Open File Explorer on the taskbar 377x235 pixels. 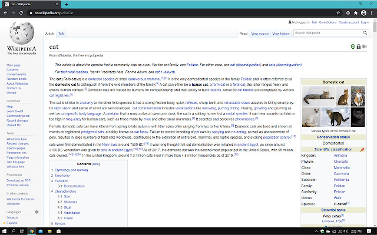(49, 231)
